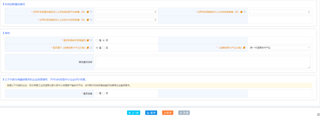Screen dimensions: 320x116
Task: Select 是 for 是否选填
Action: pos(97,93)
